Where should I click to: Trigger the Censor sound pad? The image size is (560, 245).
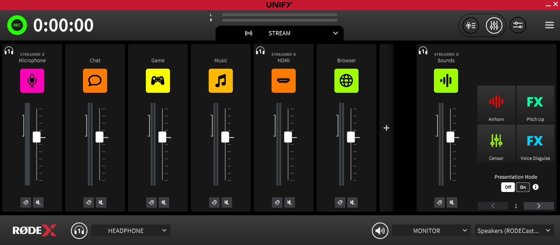[x=496, y=143]
